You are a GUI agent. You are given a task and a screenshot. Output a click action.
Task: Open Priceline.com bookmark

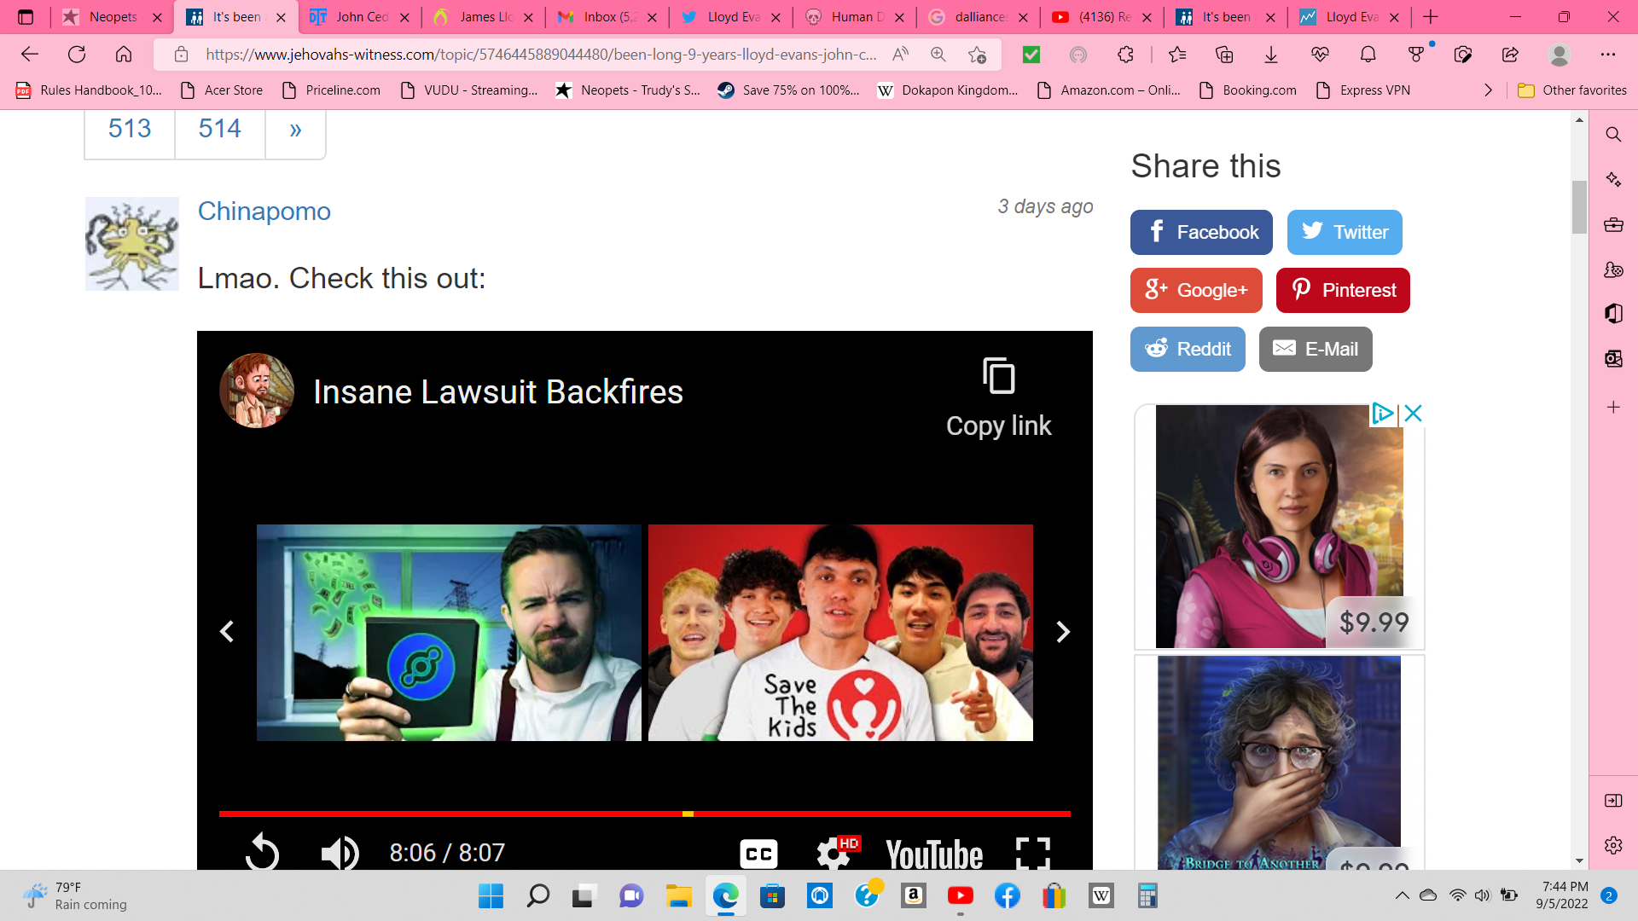[x=331, y=90]
